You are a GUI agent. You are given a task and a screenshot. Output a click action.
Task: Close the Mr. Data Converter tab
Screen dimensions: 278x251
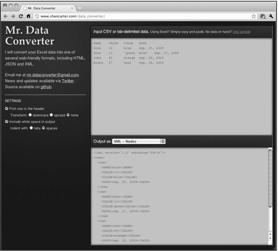[x=72, y=8]
